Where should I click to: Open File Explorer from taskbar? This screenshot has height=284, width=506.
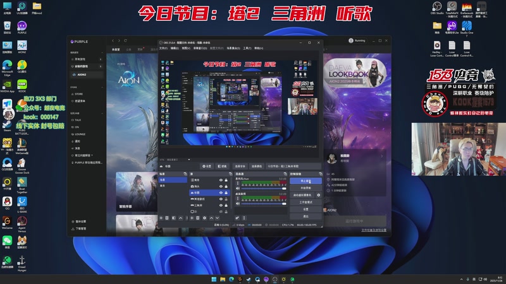point(223,279)
